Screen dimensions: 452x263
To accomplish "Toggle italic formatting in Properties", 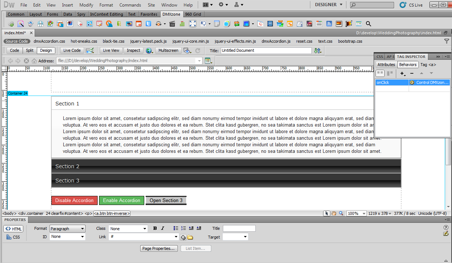I will click(162, 228).
